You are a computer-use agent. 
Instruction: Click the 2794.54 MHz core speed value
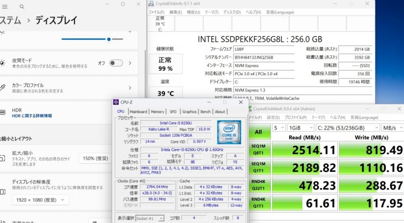point(157,187)
